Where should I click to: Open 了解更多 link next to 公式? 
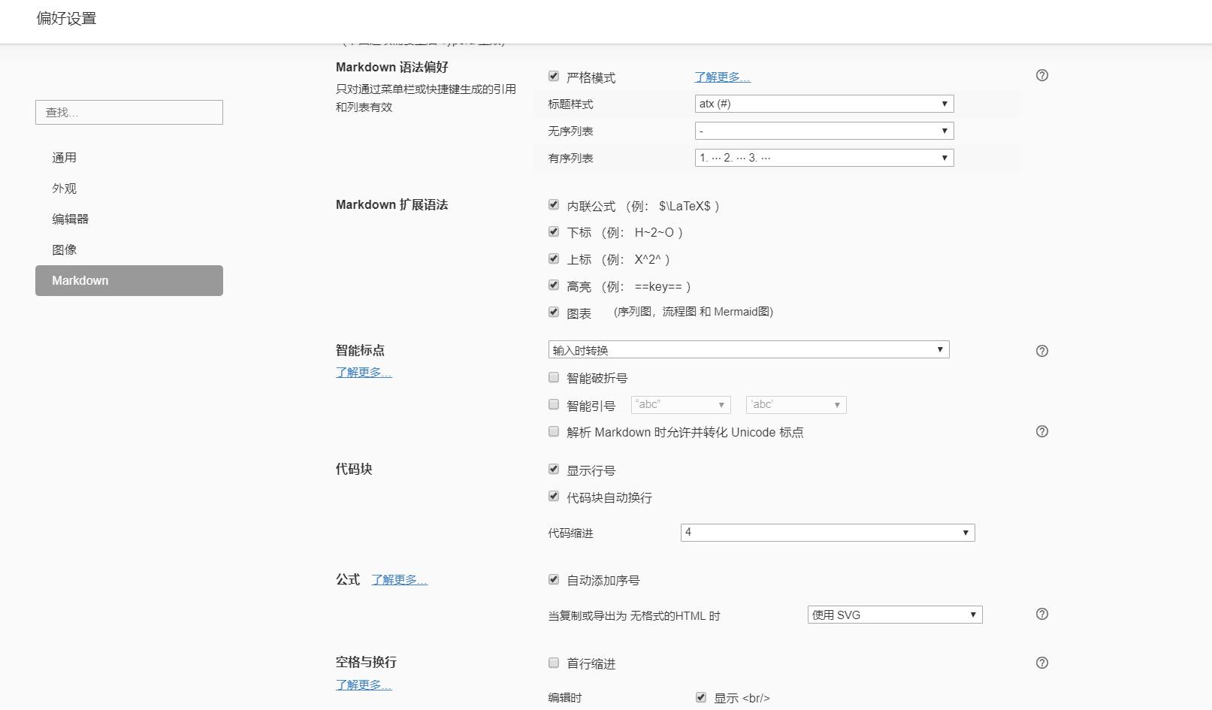399,580
